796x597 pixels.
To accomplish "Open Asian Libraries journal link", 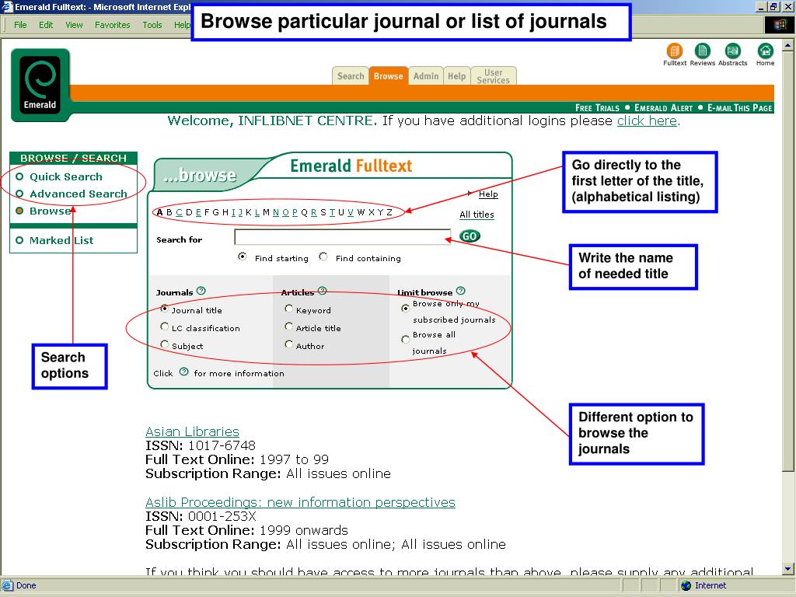I will tap(192, 431).
